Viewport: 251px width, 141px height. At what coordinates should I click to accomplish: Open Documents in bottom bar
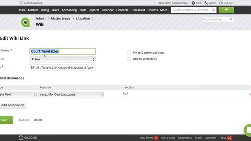coord(185,137)
